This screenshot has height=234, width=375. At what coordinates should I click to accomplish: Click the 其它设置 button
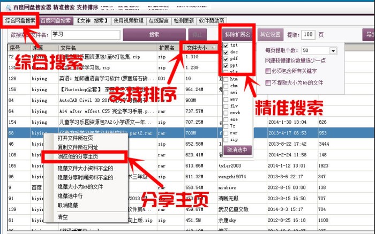pyautogui.click(x=270, y=35)
